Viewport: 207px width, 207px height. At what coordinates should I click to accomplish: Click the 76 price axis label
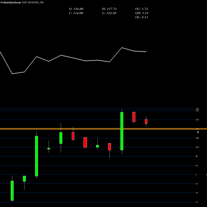(197, 193)
